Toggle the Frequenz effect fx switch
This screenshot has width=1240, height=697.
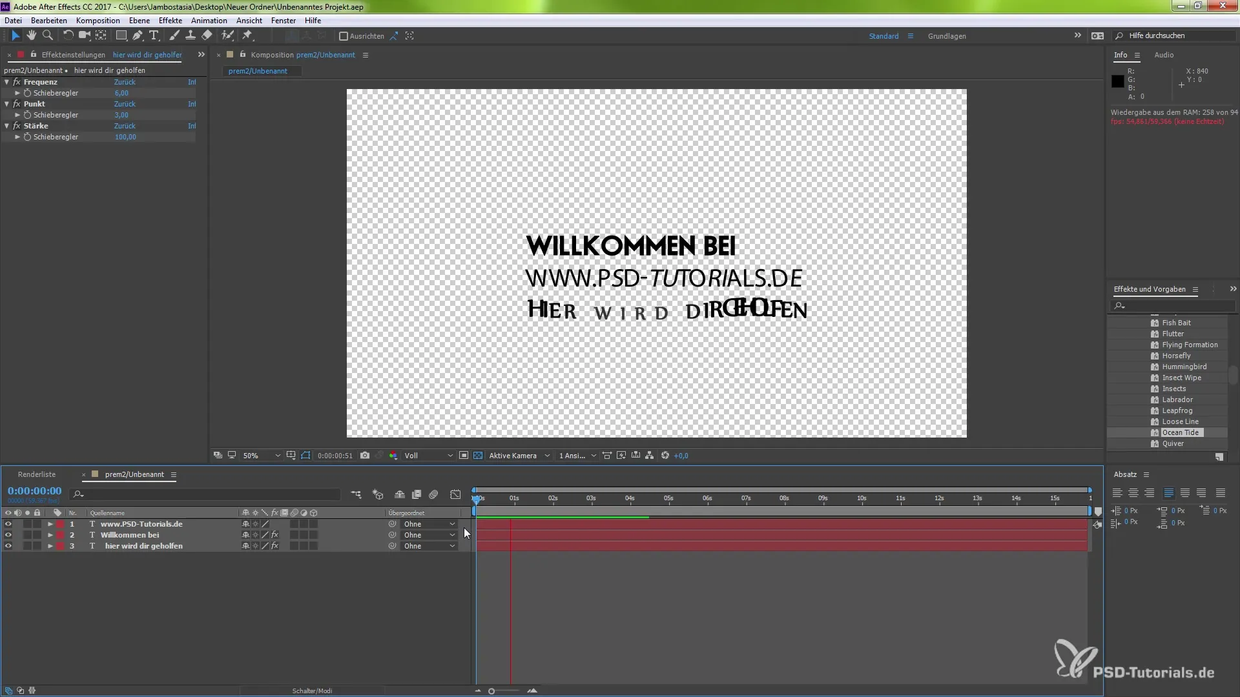click(x=17, y=82)
